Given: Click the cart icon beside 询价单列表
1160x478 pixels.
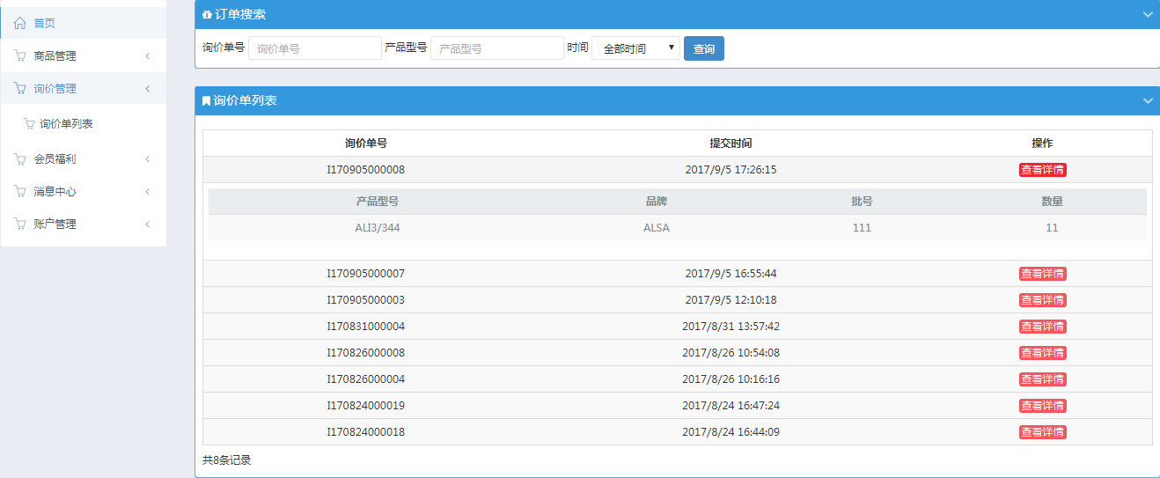Looking at the screenshot, I should pos(30,124).
